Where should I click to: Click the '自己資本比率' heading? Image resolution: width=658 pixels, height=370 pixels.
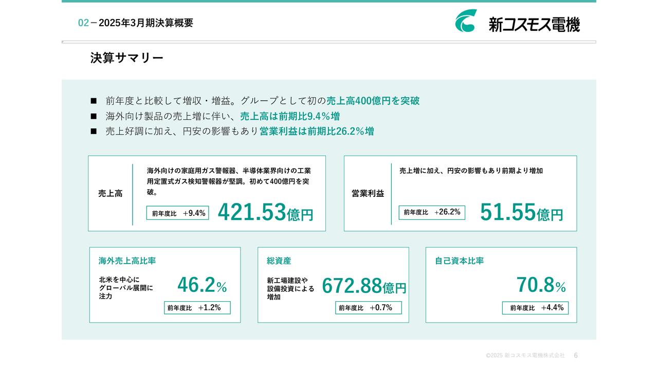click(459, 261)
